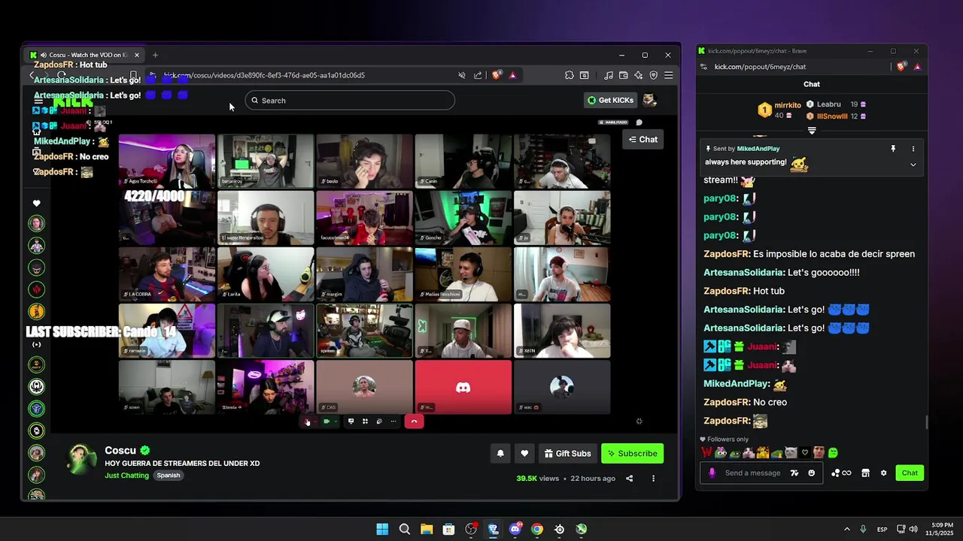
Task: Open the Leo AI sparkle icon
Action: click(638, 75)
